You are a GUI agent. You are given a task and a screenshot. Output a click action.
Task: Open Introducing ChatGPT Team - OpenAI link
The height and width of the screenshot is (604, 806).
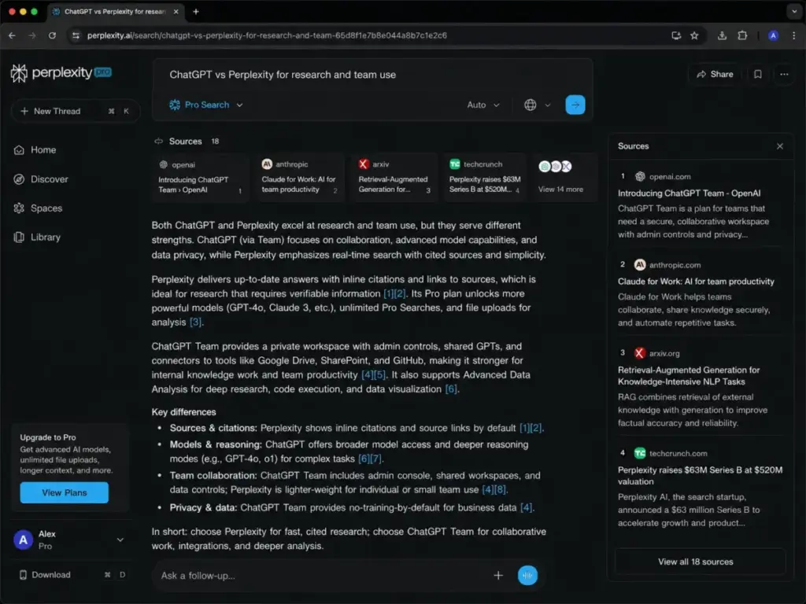pyautogui.click(x=689, y=193)
